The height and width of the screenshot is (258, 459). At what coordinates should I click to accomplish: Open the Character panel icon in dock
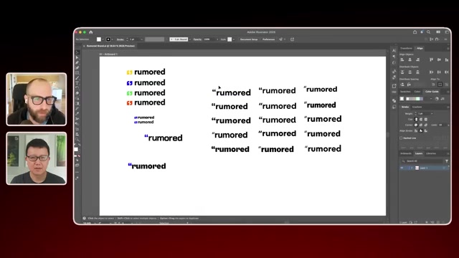click(394, 51)
